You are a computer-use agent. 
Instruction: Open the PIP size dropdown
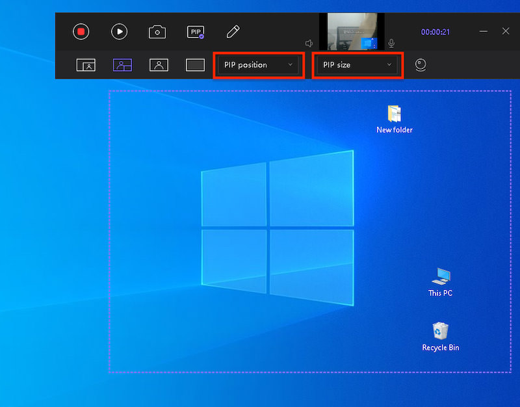coord(357,65)
